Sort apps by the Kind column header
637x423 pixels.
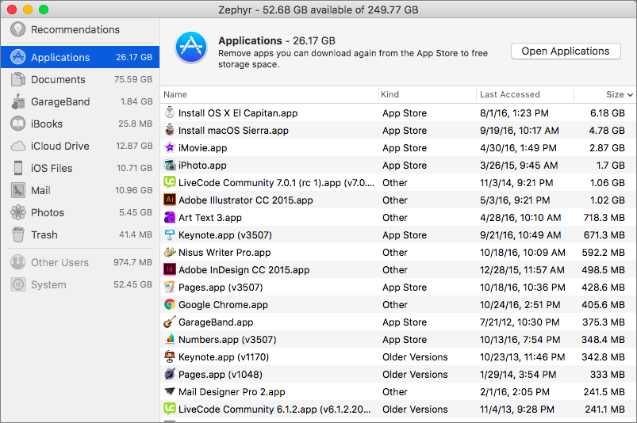[390, 94]
